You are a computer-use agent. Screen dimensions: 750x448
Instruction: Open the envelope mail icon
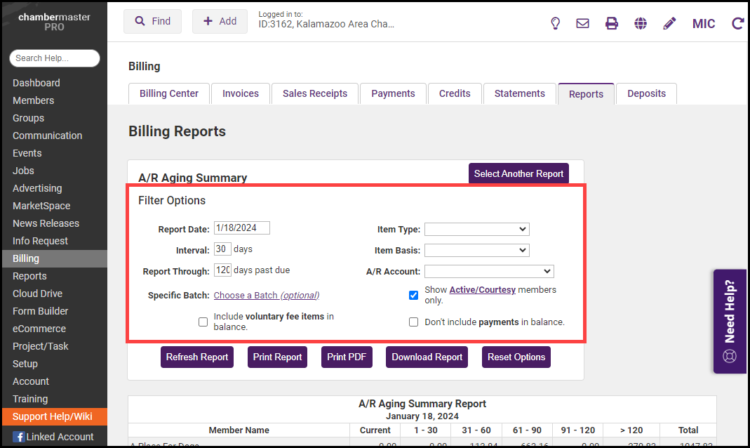click(x=582, y=23)
